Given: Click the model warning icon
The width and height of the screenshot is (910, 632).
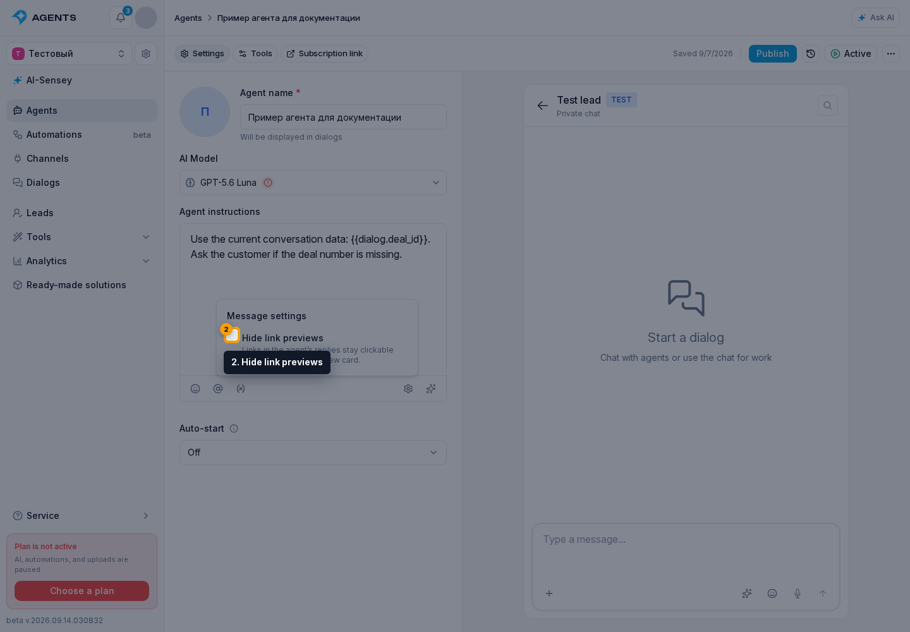Looking at the screenshot, I should point(268,183).
